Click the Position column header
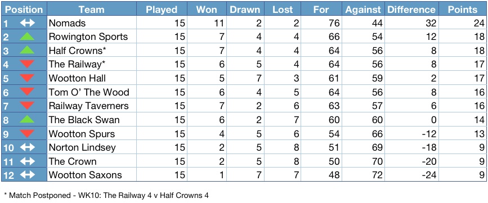The width and height of the screenshot is (488, 203). [x=24, y=10]
